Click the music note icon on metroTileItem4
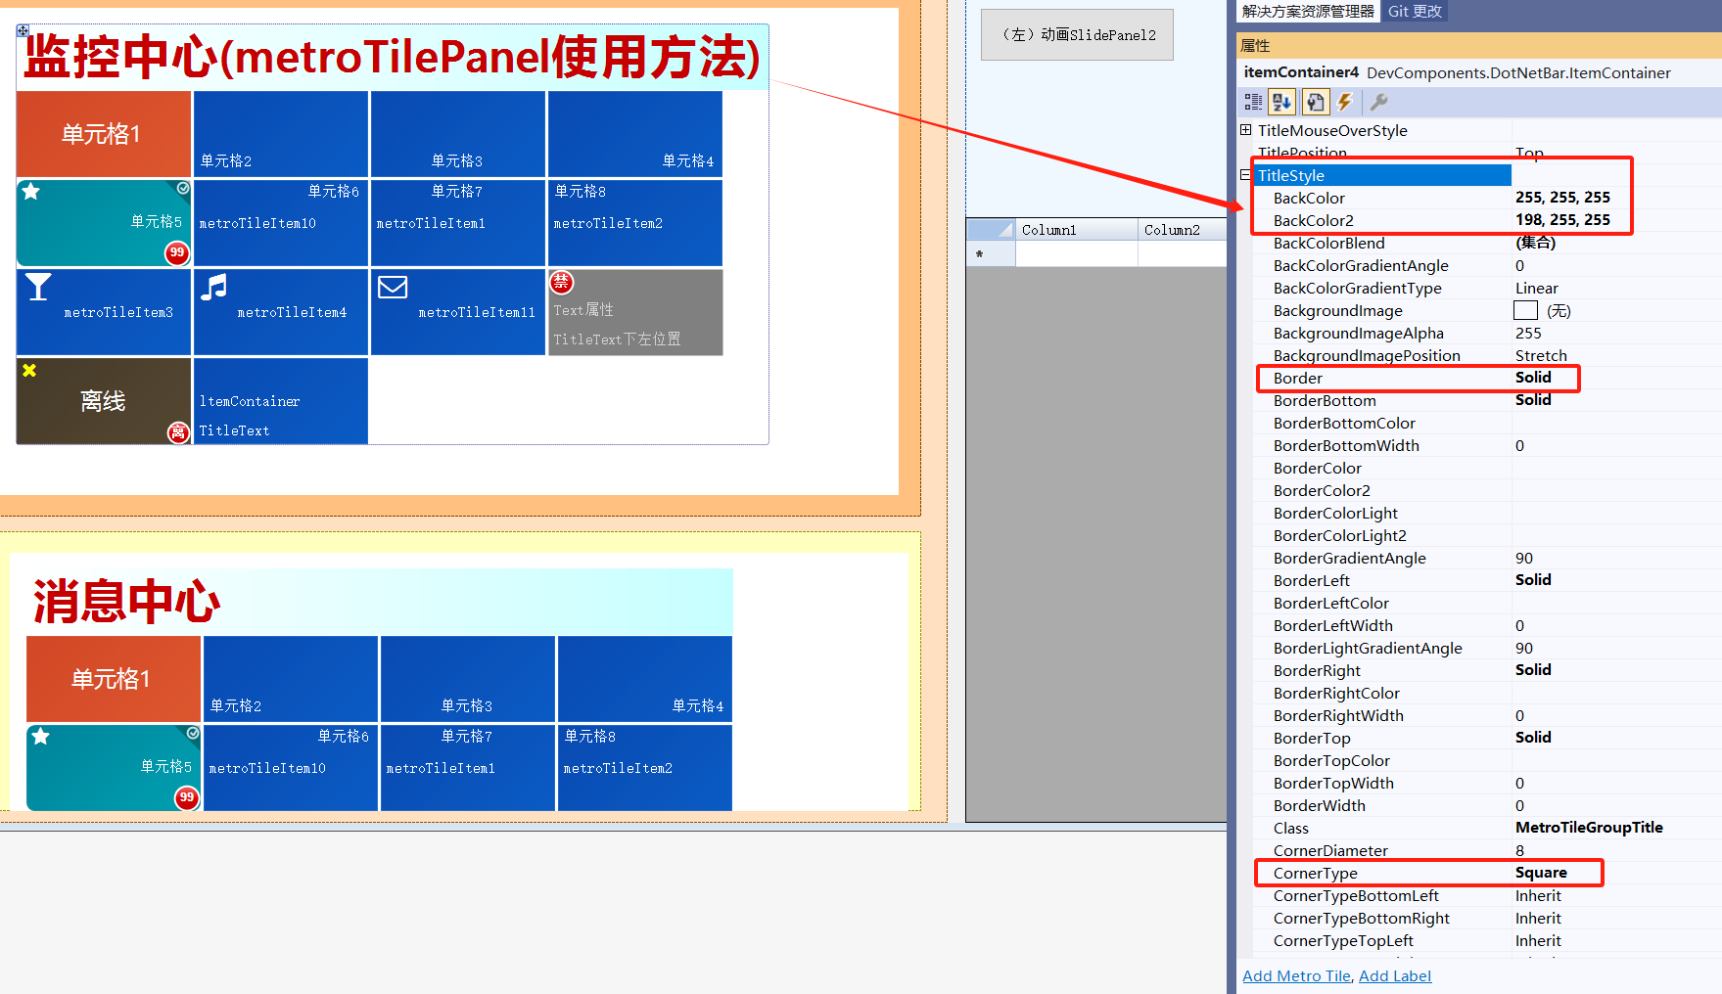 point(214,287)
